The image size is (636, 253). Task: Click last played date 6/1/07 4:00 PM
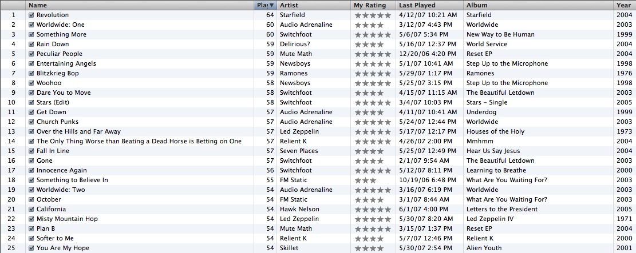click(x=424, y=209)
